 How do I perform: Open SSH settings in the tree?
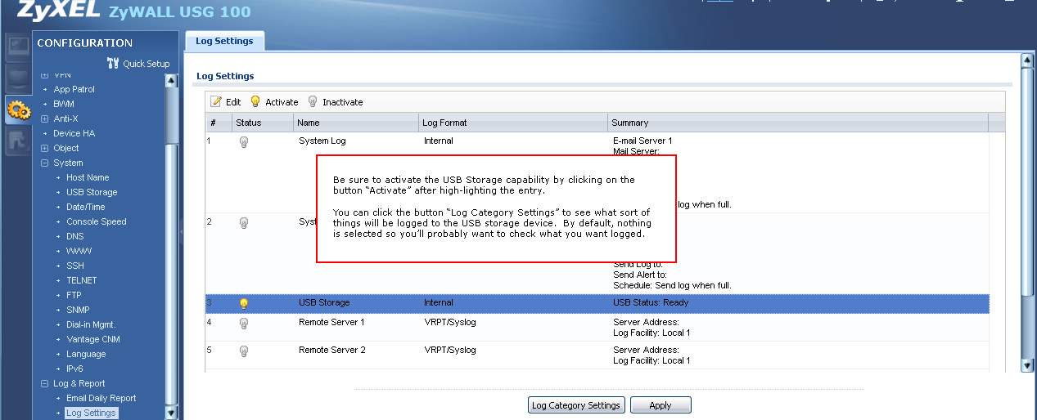coord(75,266)
